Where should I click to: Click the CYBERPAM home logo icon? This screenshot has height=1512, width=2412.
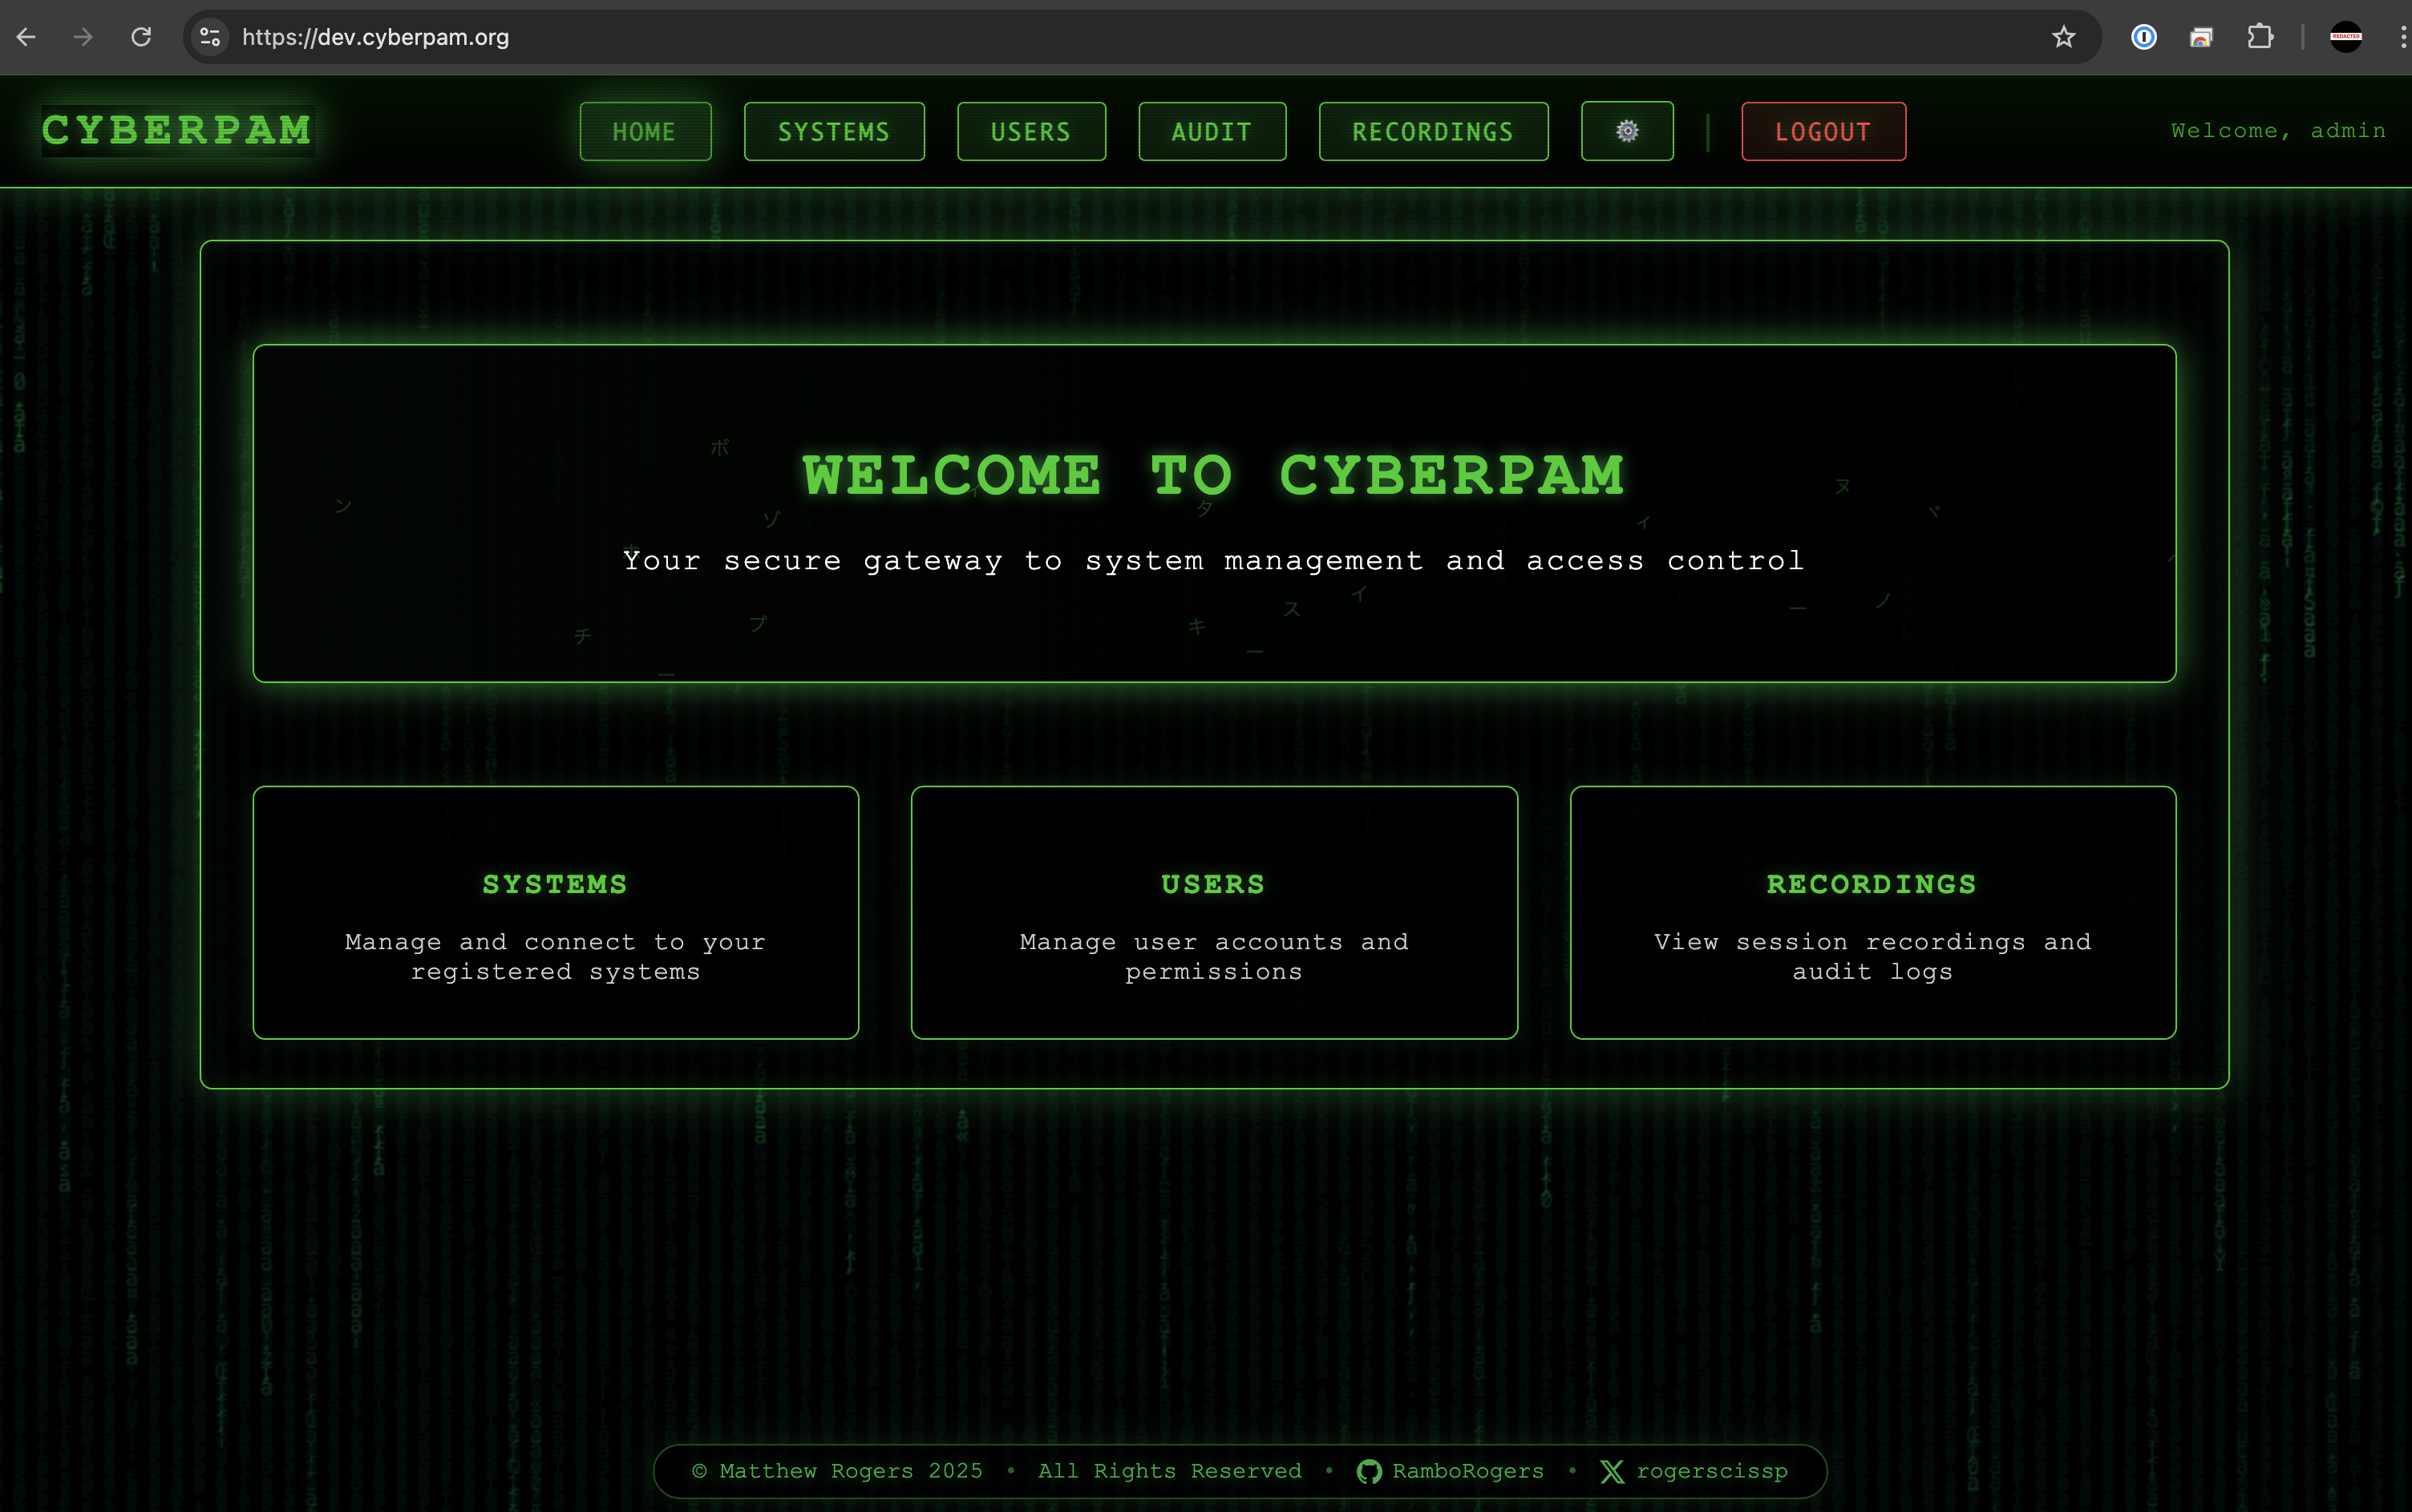point(176,131)
